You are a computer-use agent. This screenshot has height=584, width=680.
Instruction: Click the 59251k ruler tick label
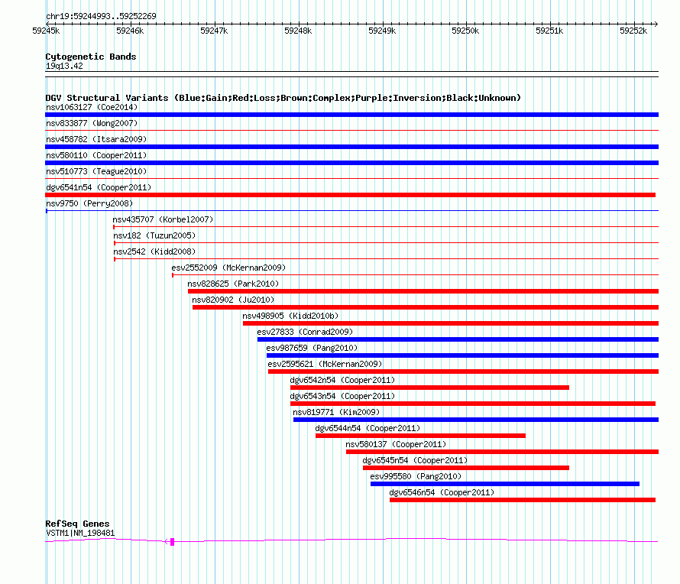coord(549,31)
